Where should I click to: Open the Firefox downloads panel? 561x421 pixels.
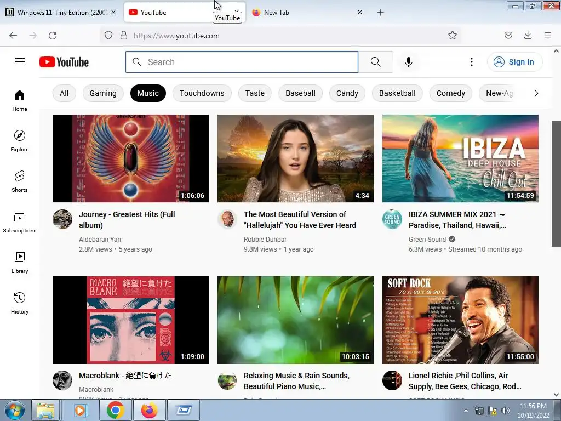[x=528, y=36]
